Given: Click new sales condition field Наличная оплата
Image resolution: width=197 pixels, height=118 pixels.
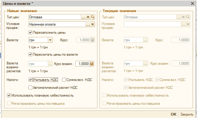Looking at the screenshot, I should tap(57, 24).
